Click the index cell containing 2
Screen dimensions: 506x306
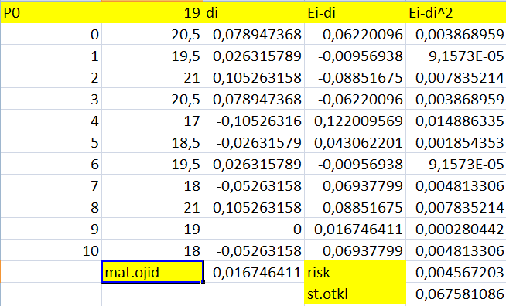51,78
